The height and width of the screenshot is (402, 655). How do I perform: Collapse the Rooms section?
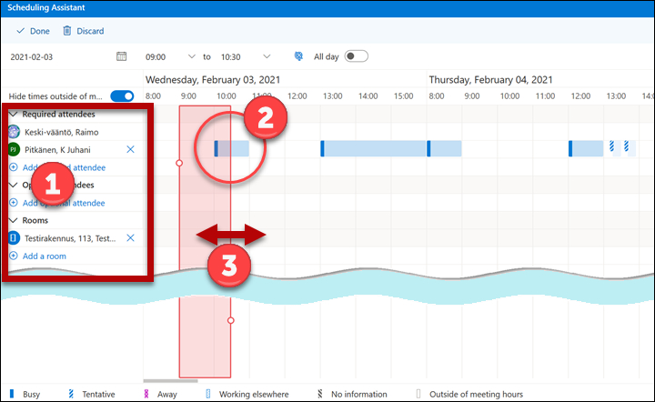tap(14, 220)
